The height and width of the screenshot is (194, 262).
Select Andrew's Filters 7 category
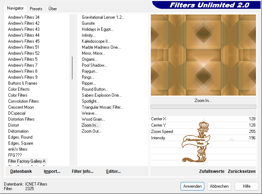pyautogui.click(x=23, y=65)
